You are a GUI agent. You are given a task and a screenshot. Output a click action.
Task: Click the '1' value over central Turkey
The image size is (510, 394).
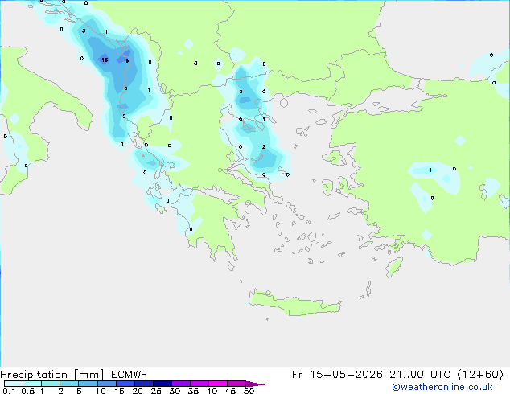coord(430,170)
